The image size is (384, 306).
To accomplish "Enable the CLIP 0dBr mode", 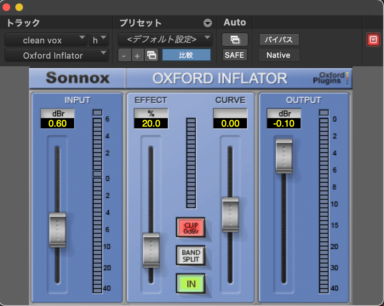I will tap(191, 228).
